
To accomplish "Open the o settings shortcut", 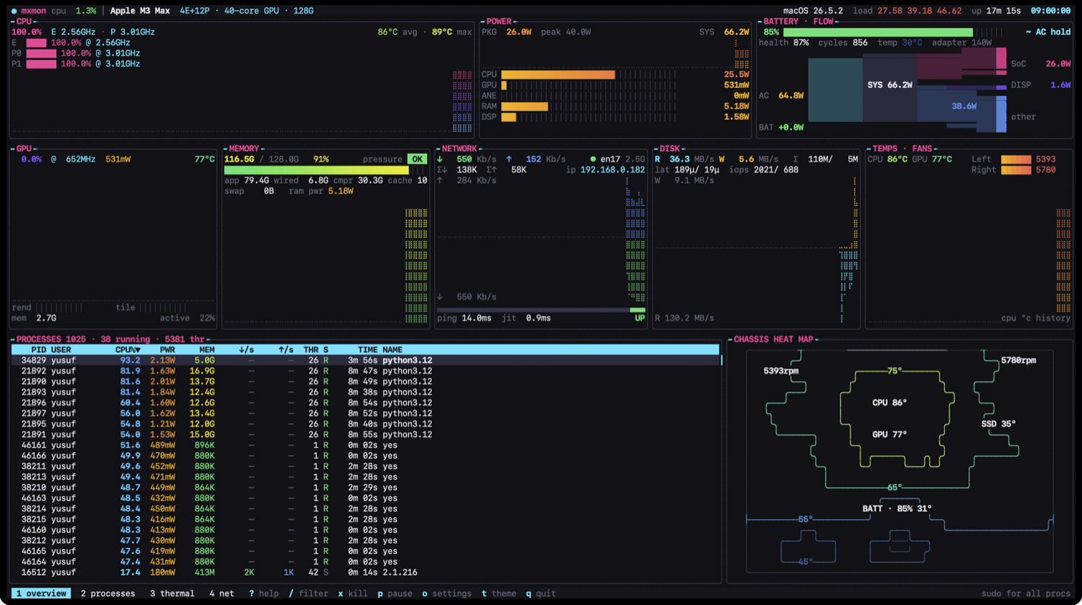I will tap(447, 593).
